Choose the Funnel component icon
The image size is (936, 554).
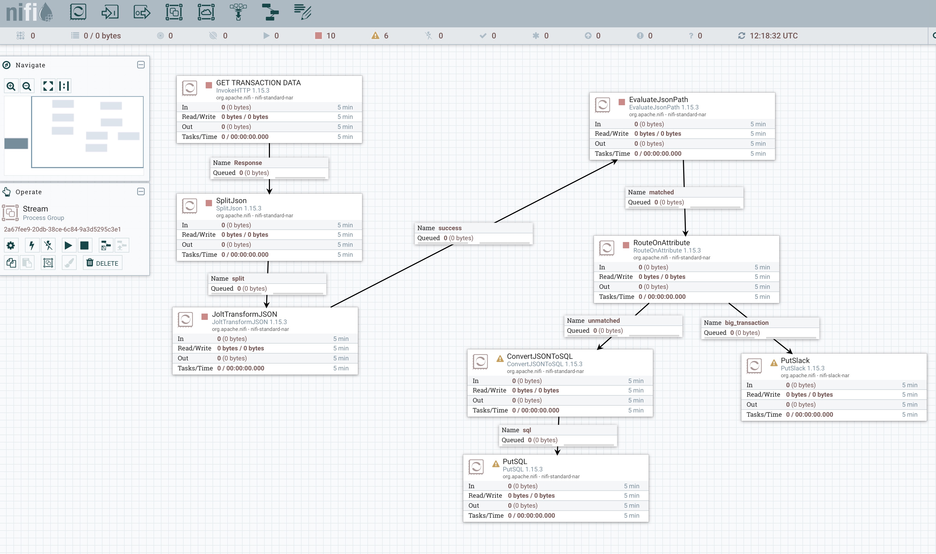(x=238, y=12)
